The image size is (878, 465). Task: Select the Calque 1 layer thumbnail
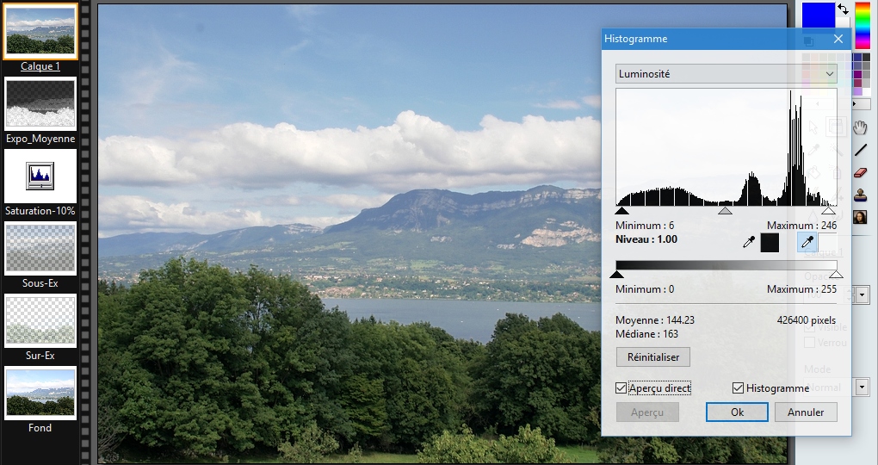tap(40, 31)
